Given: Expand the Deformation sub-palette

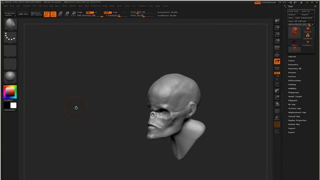Looking at the screenshot, I should [x=294, y=80].
